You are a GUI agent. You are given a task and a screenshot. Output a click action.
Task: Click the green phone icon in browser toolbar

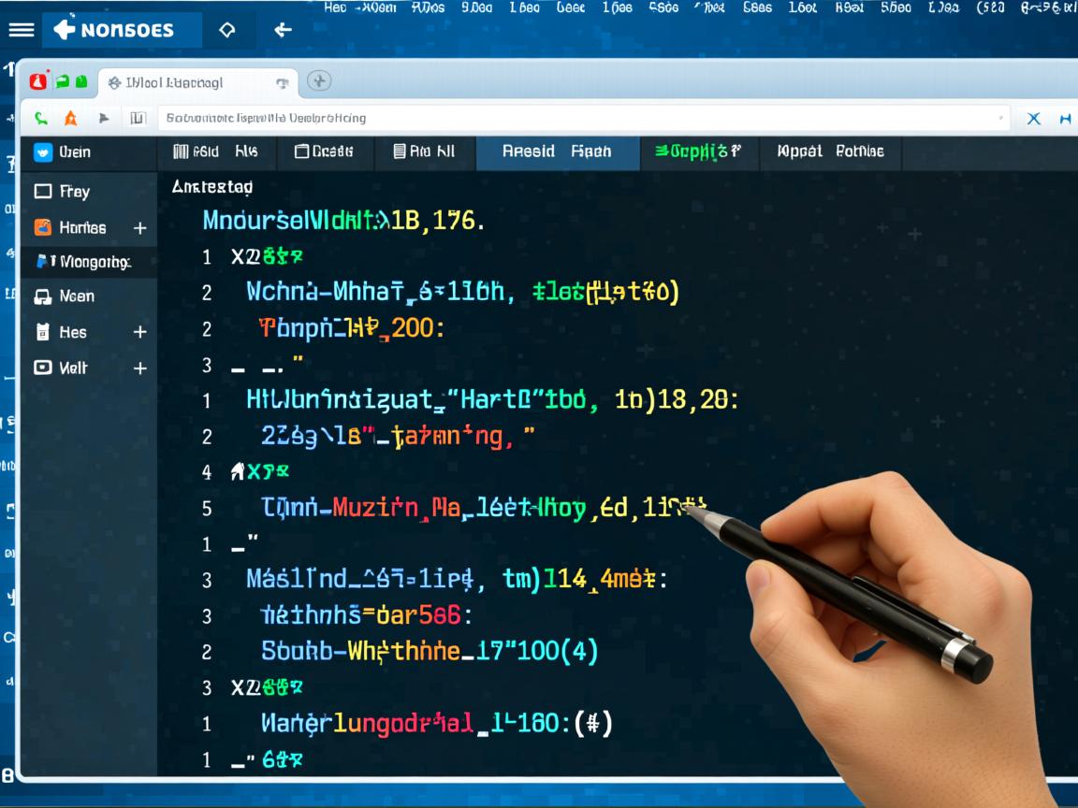(40, 118)
